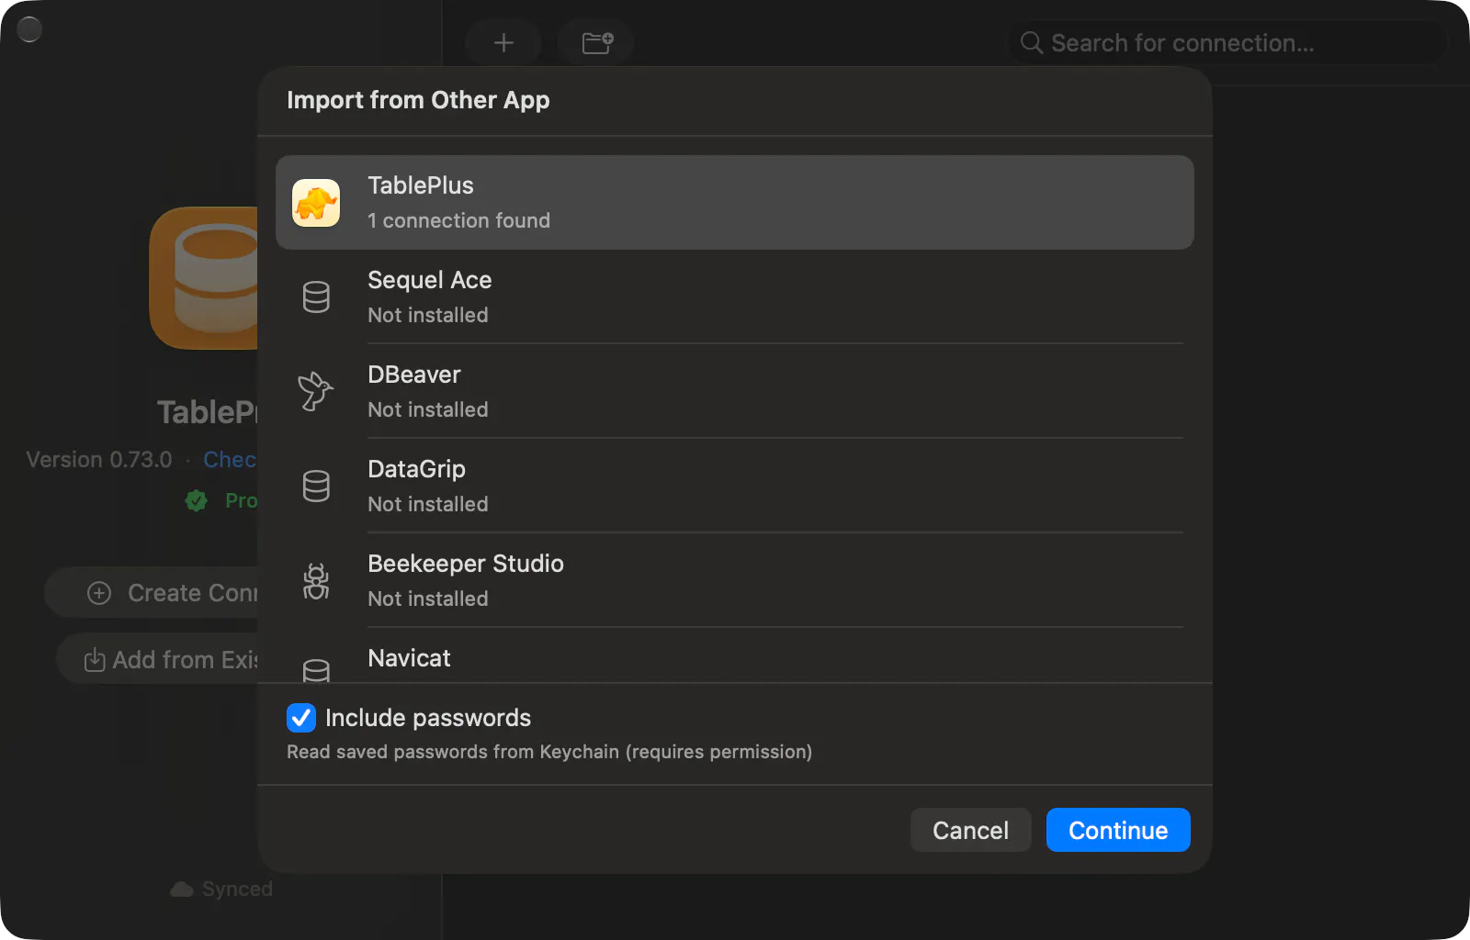Click the Version 0.73.0 text

tap(99, 459)
